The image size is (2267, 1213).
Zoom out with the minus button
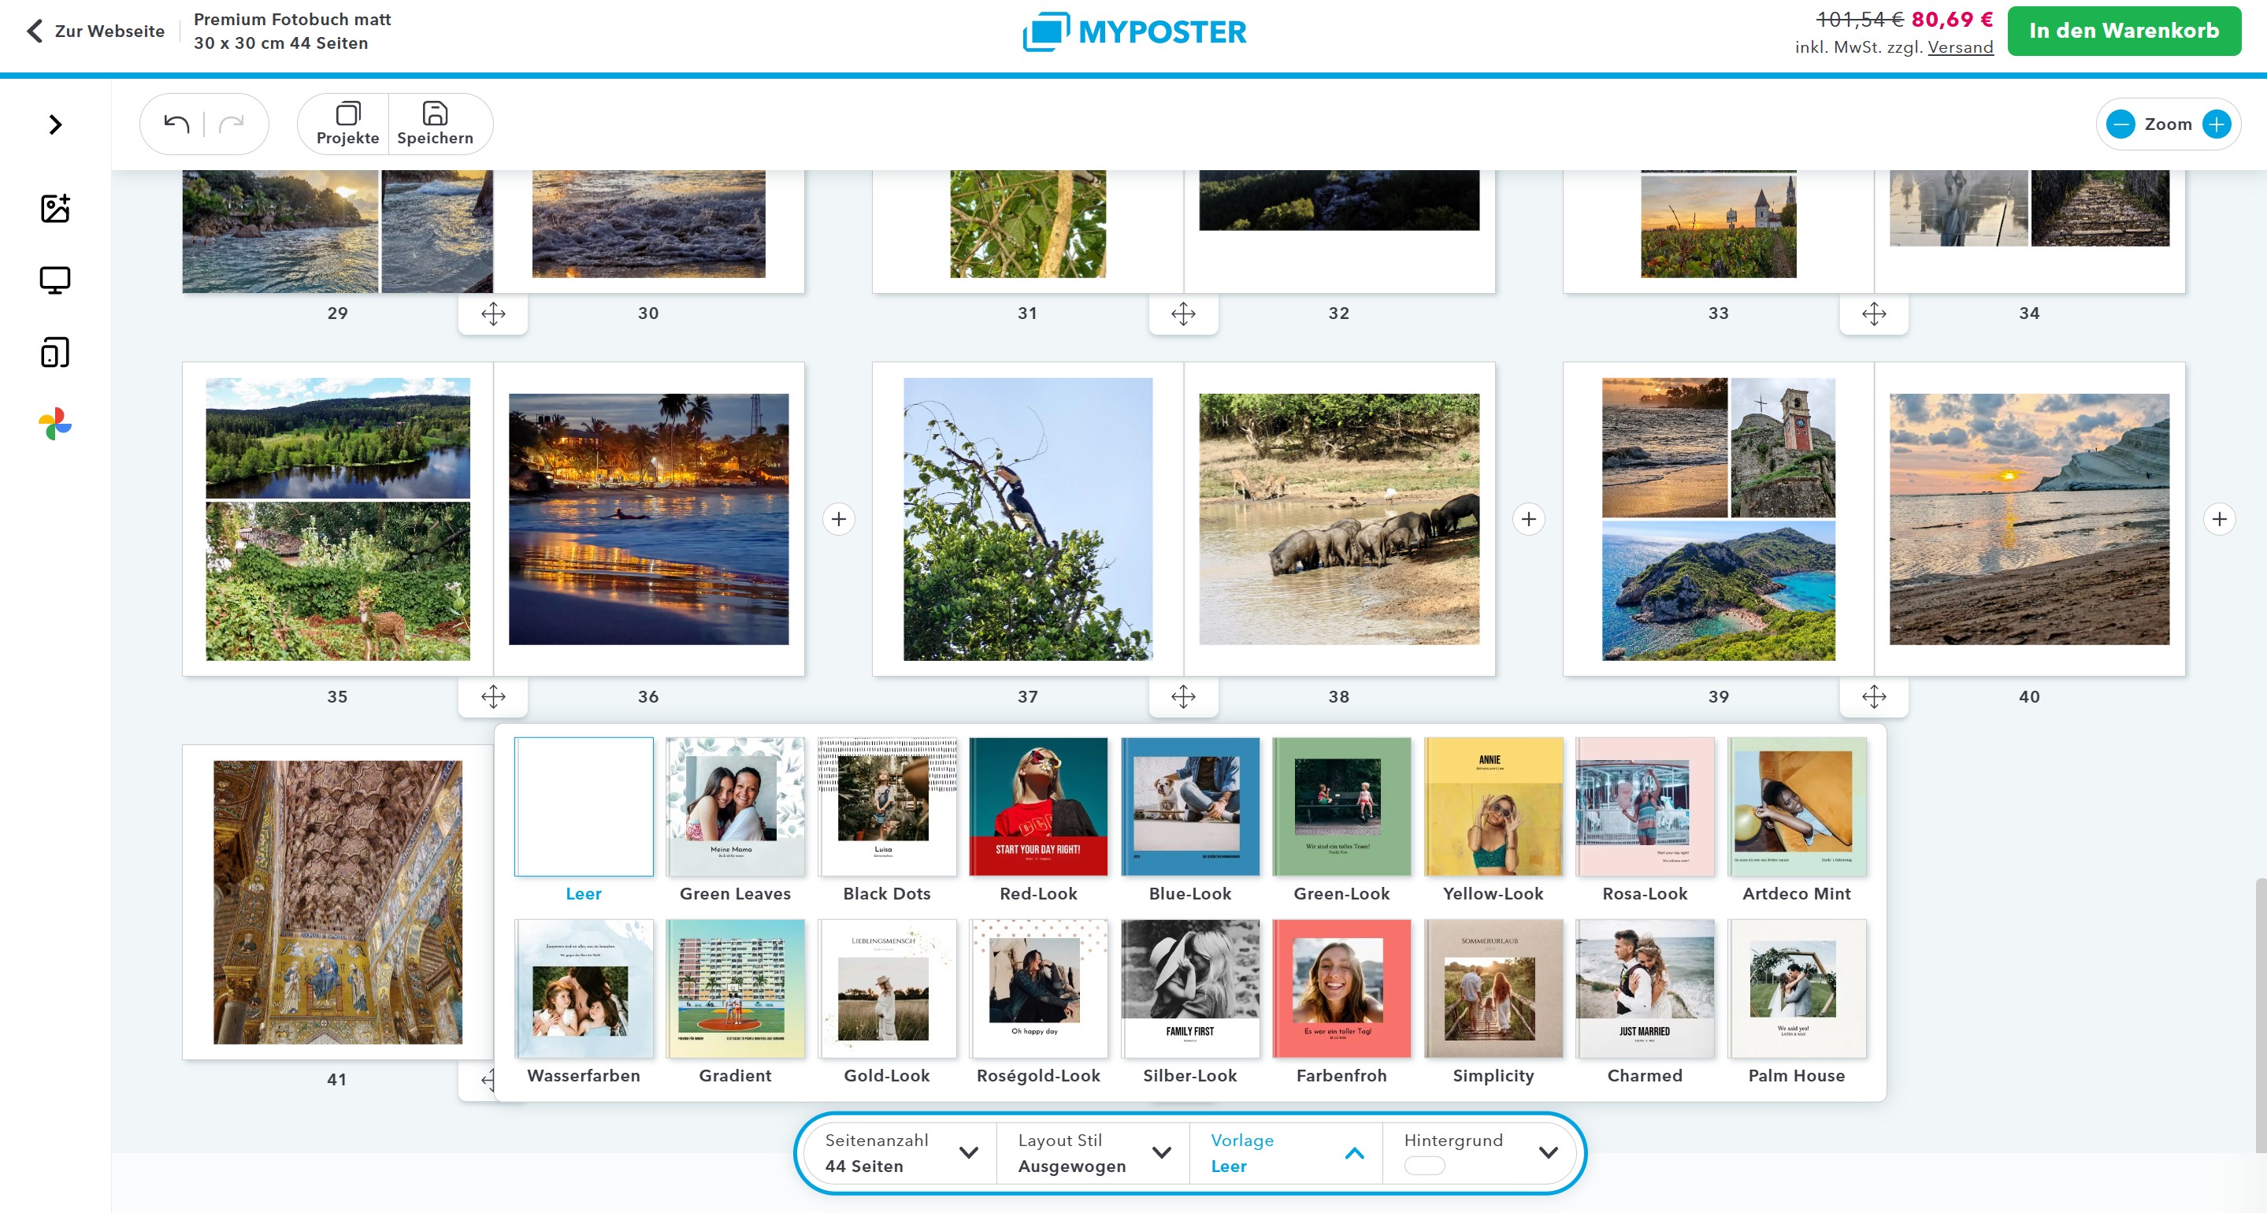tap(2120, 124)
